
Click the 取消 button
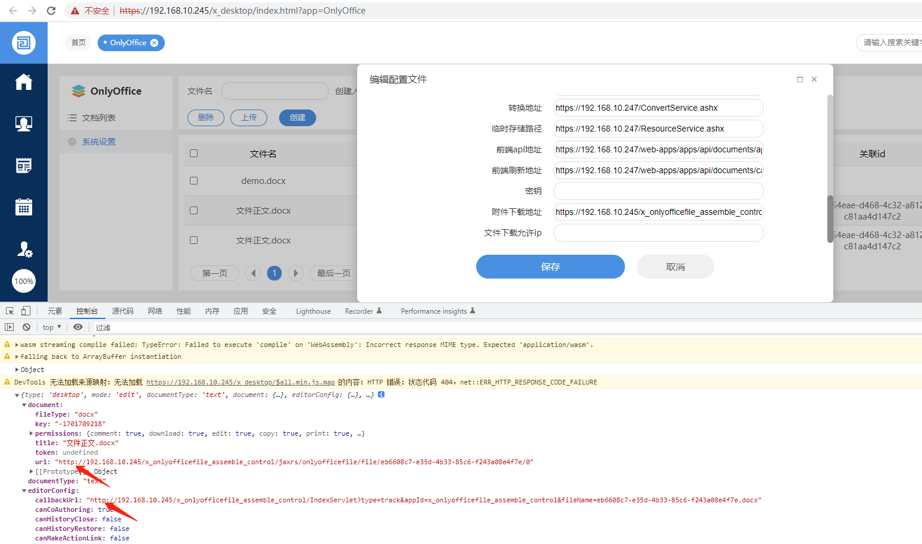[676, 267]
